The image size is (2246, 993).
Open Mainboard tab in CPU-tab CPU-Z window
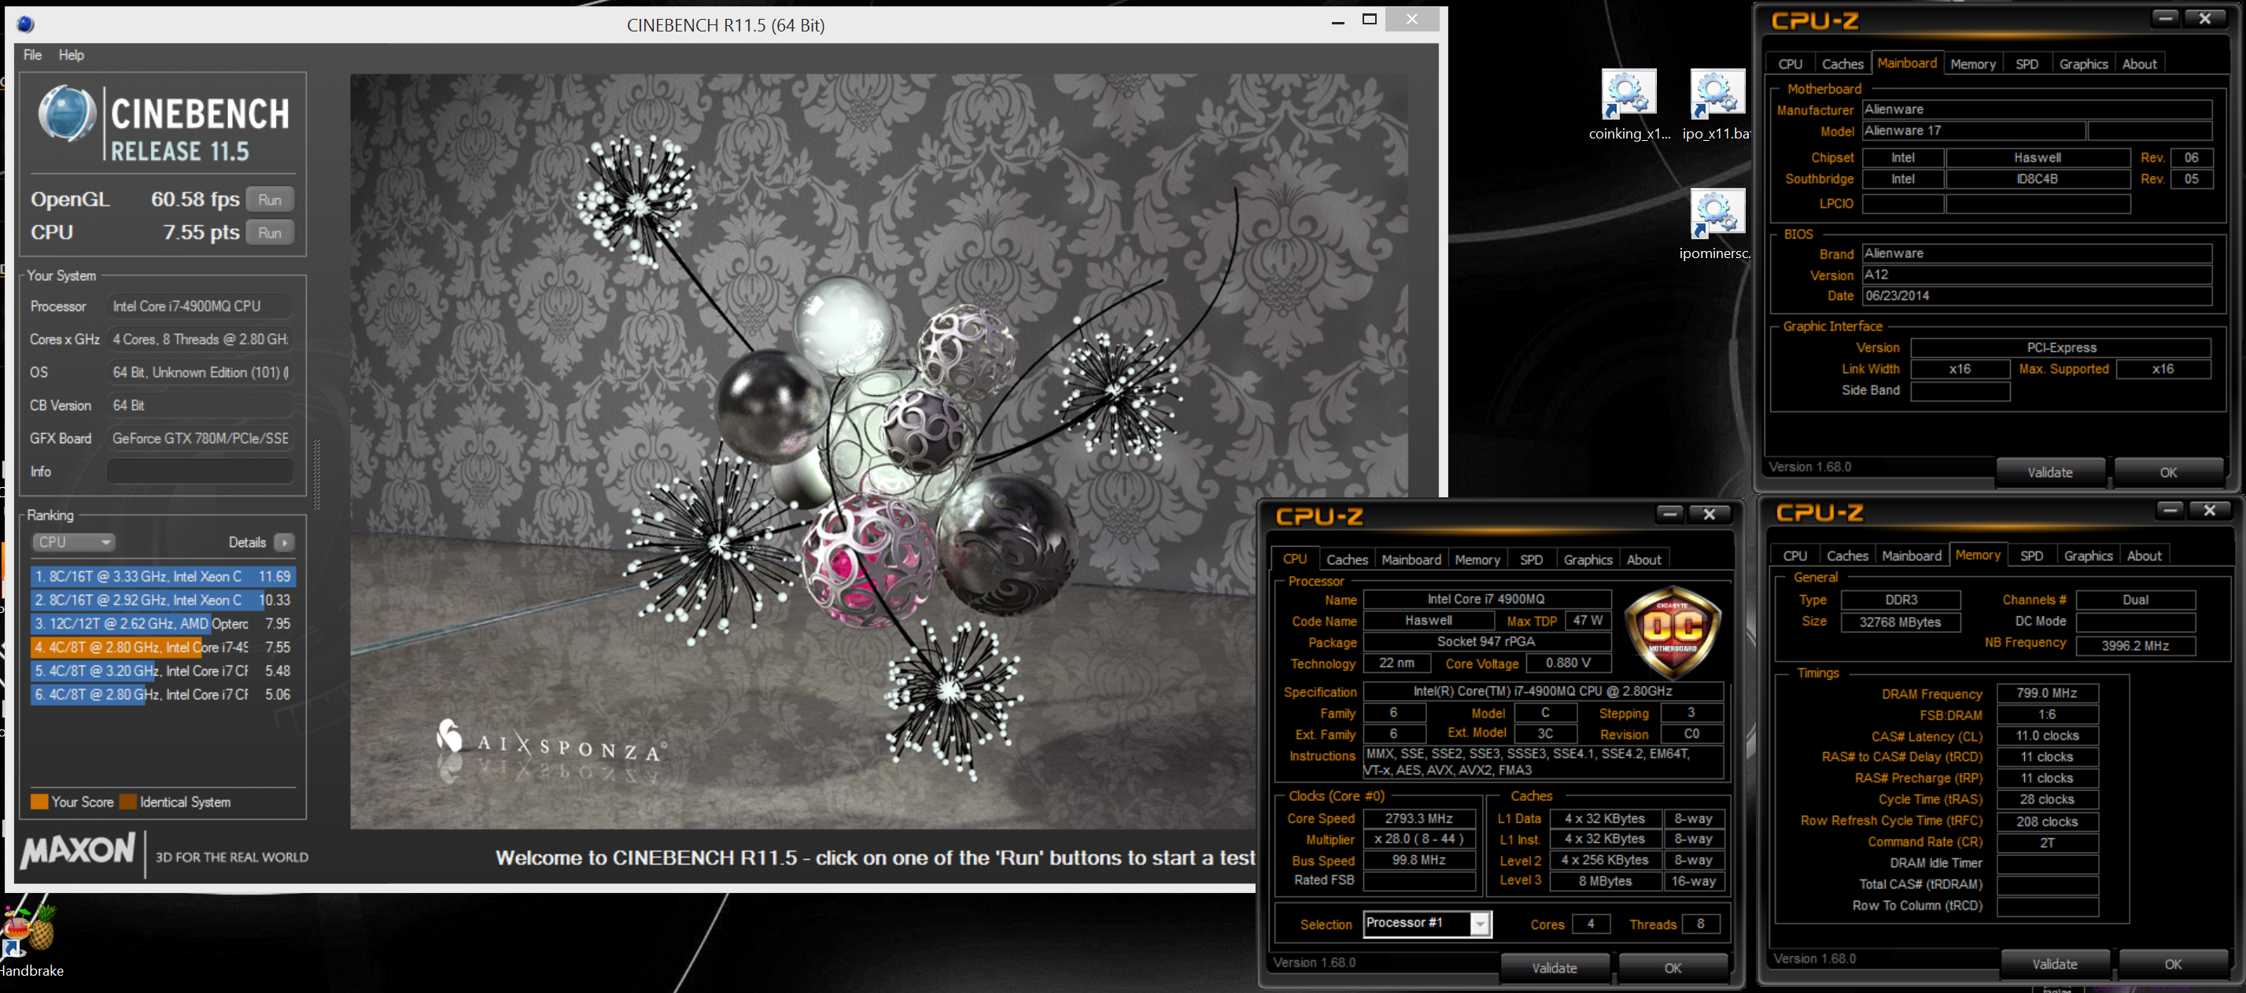tap(1411, 559)
